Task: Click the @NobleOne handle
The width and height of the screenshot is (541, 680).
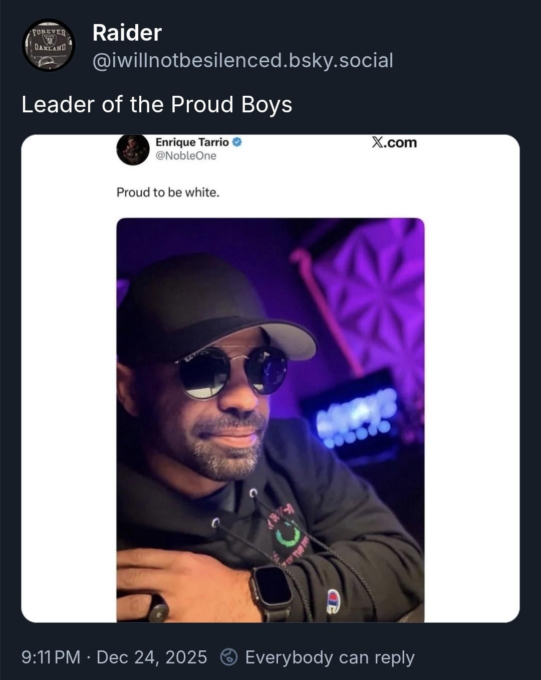Action: click(x=186, y=156)
